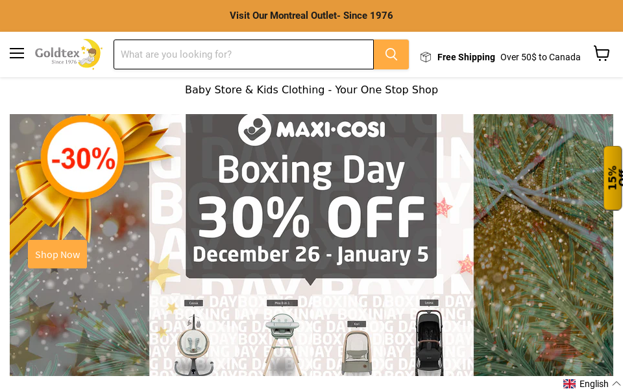Click the chevron beside English

coord(617,384)
